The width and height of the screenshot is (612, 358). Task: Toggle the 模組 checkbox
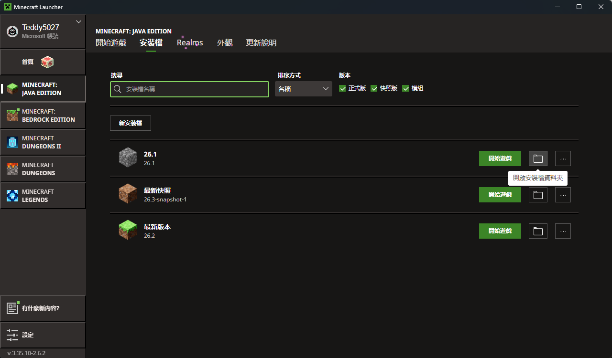pos(405,88)
